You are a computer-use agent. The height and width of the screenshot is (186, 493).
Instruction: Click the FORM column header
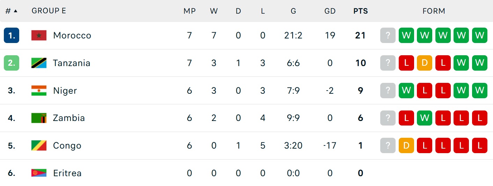coord(434,11)
